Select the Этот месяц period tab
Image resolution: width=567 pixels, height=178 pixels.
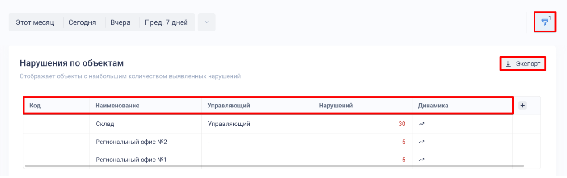click(35, 22)
